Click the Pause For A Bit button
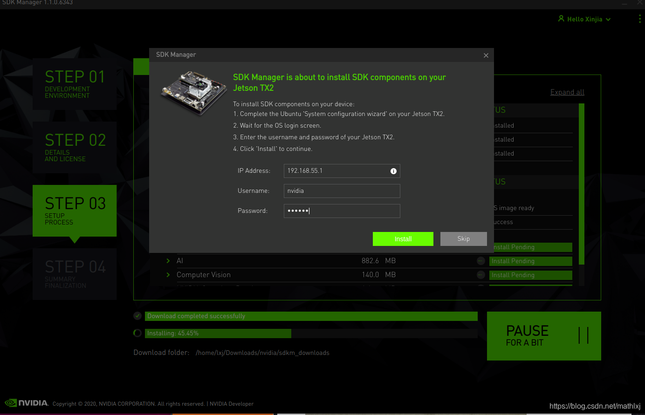The image size is (645, 415). pyautogui.click(x=544, y=336)
